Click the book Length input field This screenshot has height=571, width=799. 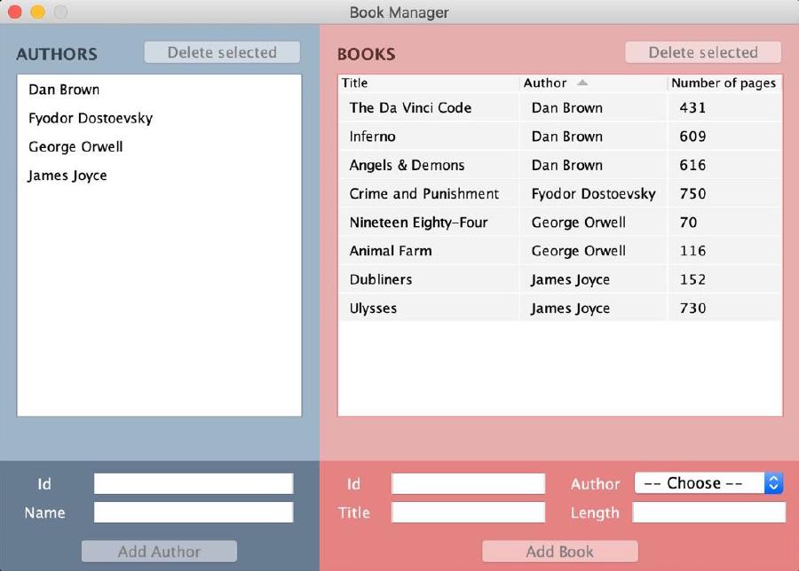click(x=708, y=512)
